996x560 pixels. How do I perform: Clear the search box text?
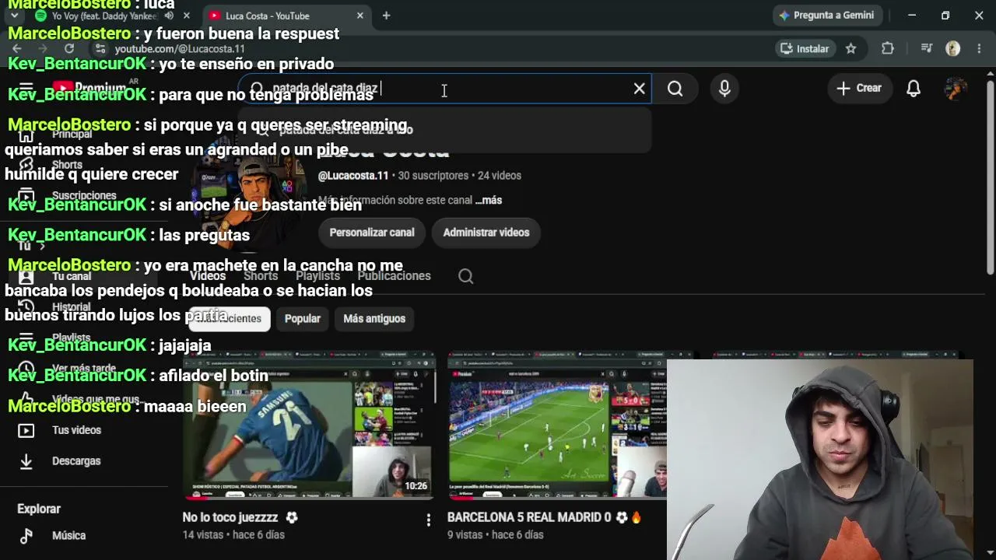click(639, 89)
